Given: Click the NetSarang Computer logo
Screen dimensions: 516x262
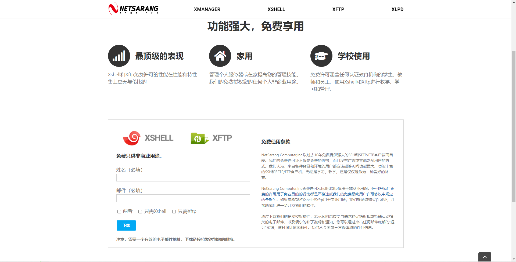Looking at the screenshot, I should pos(133,9).
